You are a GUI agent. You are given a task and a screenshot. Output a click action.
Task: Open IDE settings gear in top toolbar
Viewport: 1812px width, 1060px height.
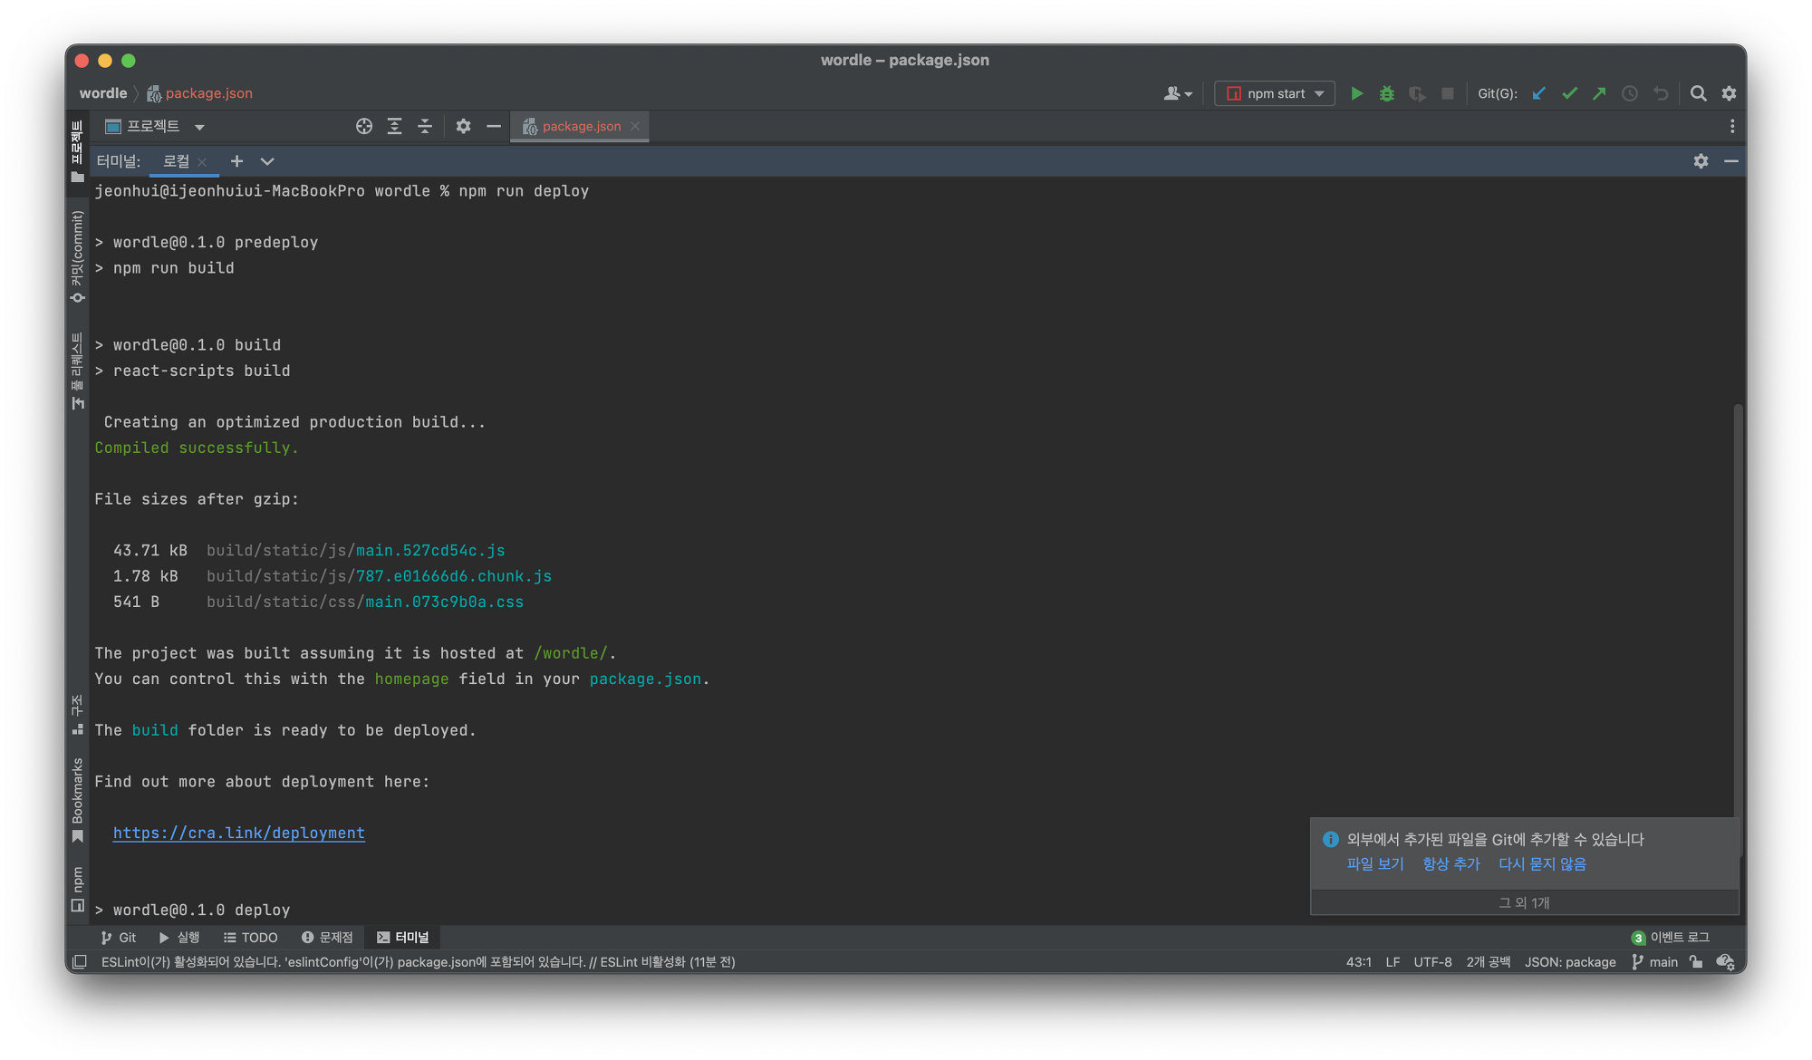point(1729,93)
